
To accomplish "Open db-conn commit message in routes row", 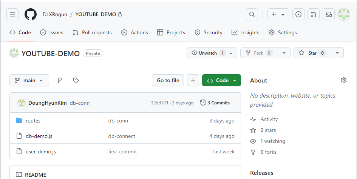I will point(118,121).
